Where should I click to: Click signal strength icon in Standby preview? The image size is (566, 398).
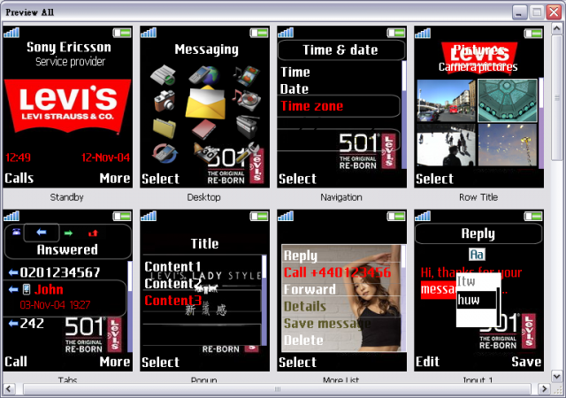[x=11, y=33]
